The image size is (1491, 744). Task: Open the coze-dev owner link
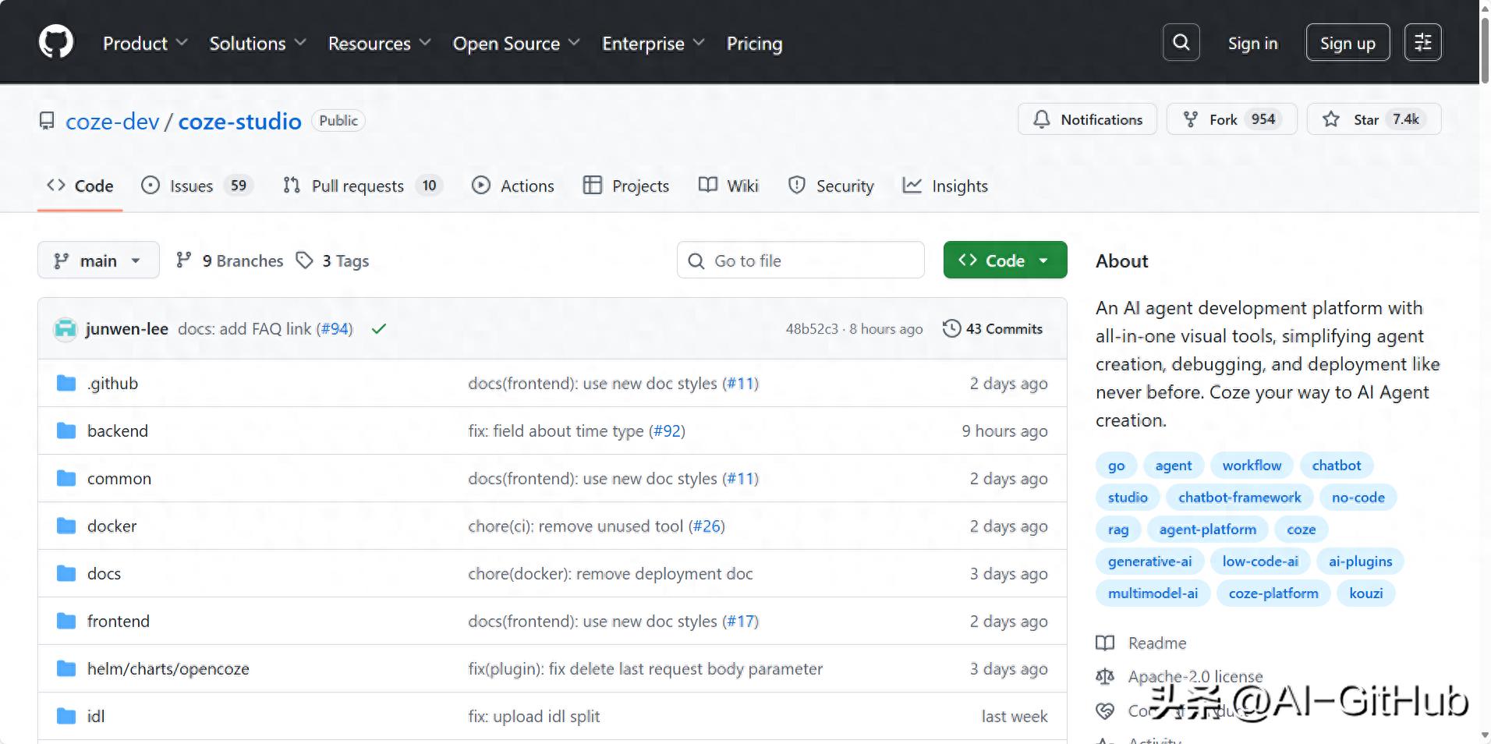[112, 121]
